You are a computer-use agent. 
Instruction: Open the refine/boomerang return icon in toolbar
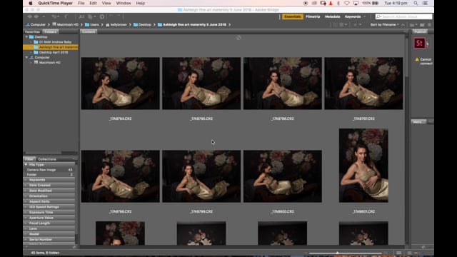point(66,16)
